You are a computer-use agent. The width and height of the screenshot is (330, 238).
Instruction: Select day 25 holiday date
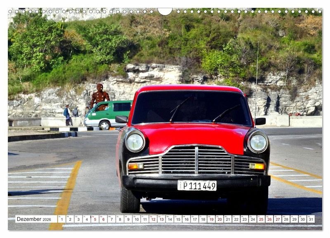pyautogui.click(x=261, y=219)
